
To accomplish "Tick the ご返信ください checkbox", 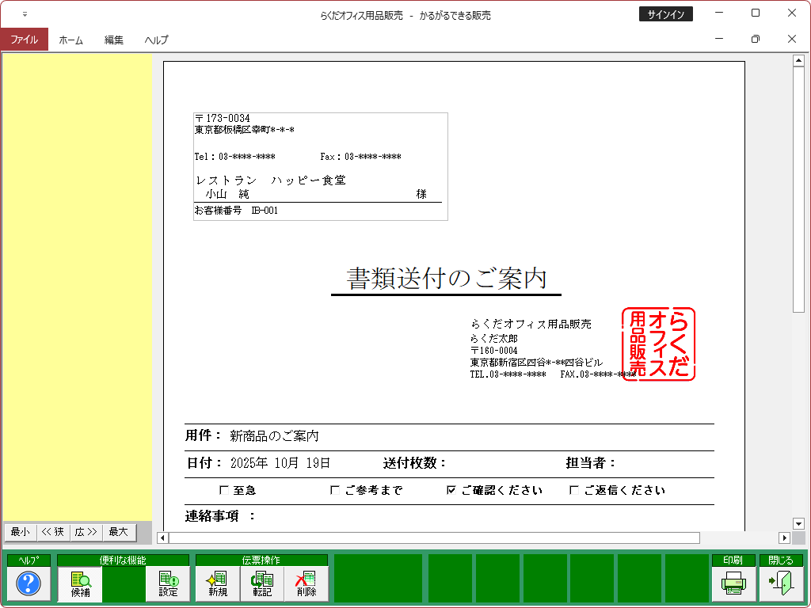I will click(x=574, y=490).
